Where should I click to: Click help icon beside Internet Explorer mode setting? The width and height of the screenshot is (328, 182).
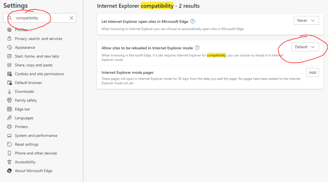coord(197,48)
